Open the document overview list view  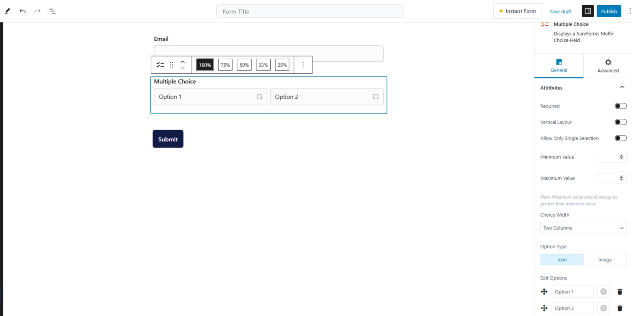53,11
